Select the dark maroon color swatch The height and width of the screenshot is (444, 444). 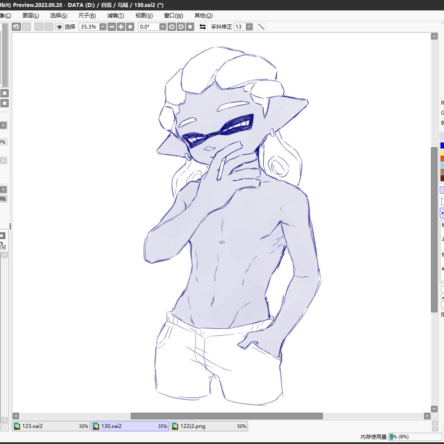click(442, 178)
